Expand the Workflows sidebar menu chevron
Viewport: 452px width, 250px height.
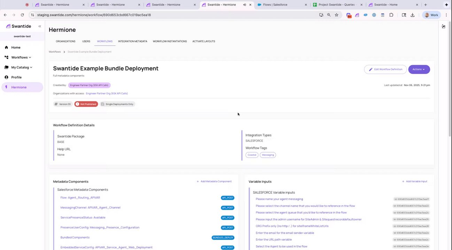tap(30, 58)
